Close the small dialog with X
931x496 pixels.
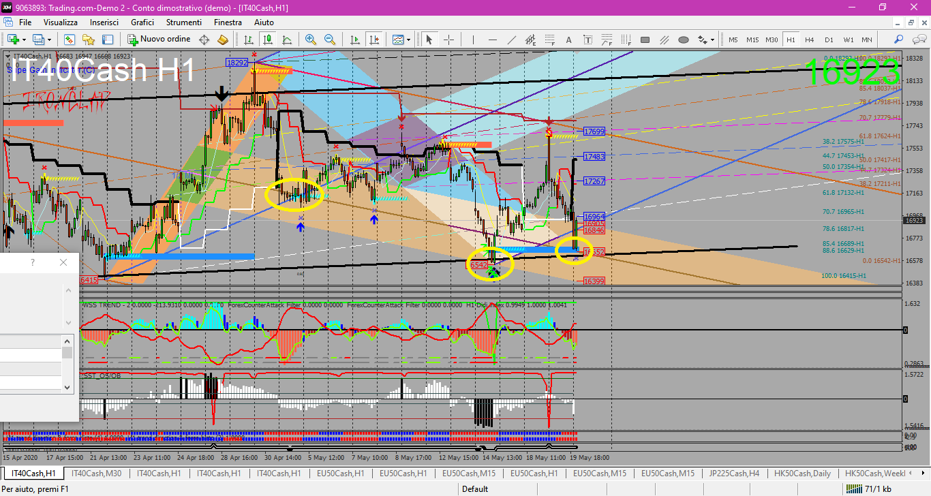pos(63,262)
